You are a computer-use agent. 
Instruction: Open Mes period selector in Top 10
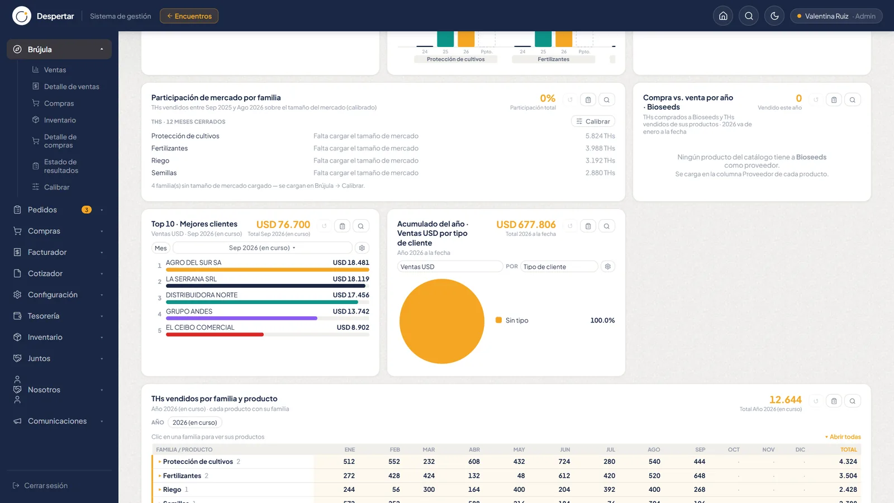[x=161, y=248]
